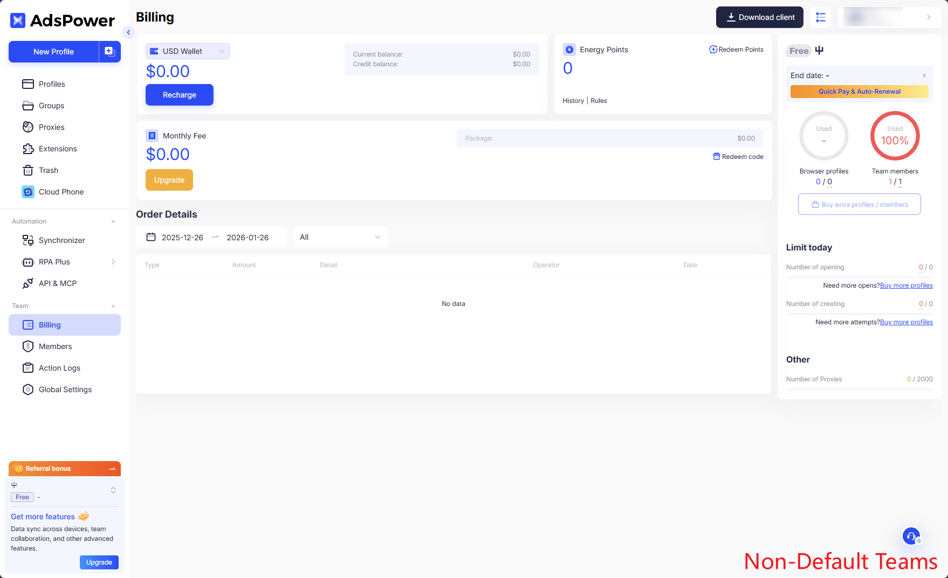Open the customer support headset icon
The width and height of the screenshot is (948, 578).
click(x=911, y=535)
